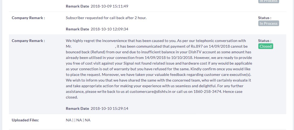
Task: Click the 'Subscriber requested for call back' remark
Action: pyautogui.click(x=106, y=18)
